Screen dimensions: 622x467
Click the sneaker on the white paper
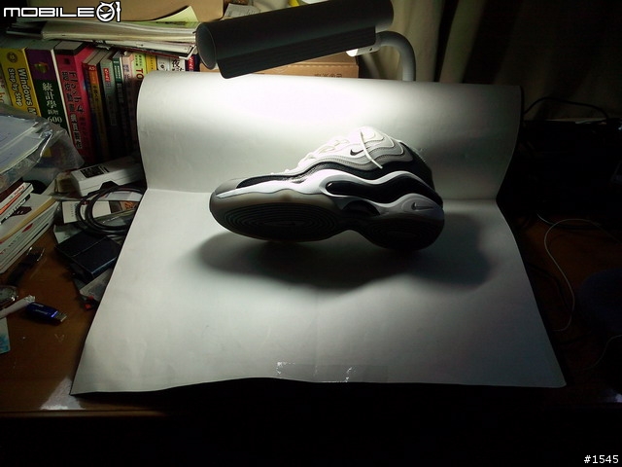[x=327, y=189]
